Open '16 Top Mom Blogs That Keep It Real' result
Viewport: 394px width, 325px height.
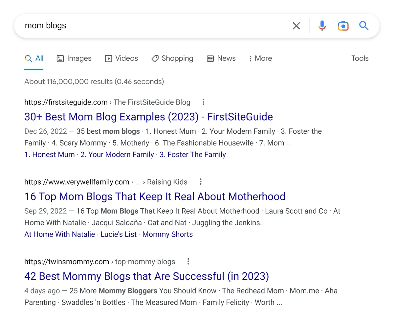coord(155,197)
